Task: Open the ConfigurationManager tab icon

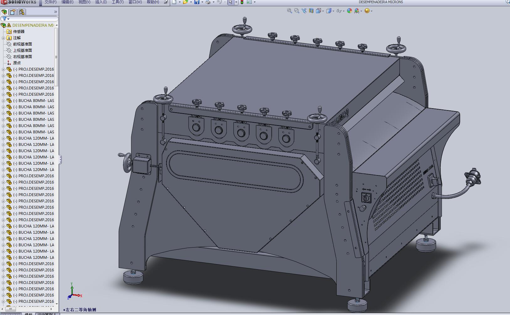Action: (21, 12)
